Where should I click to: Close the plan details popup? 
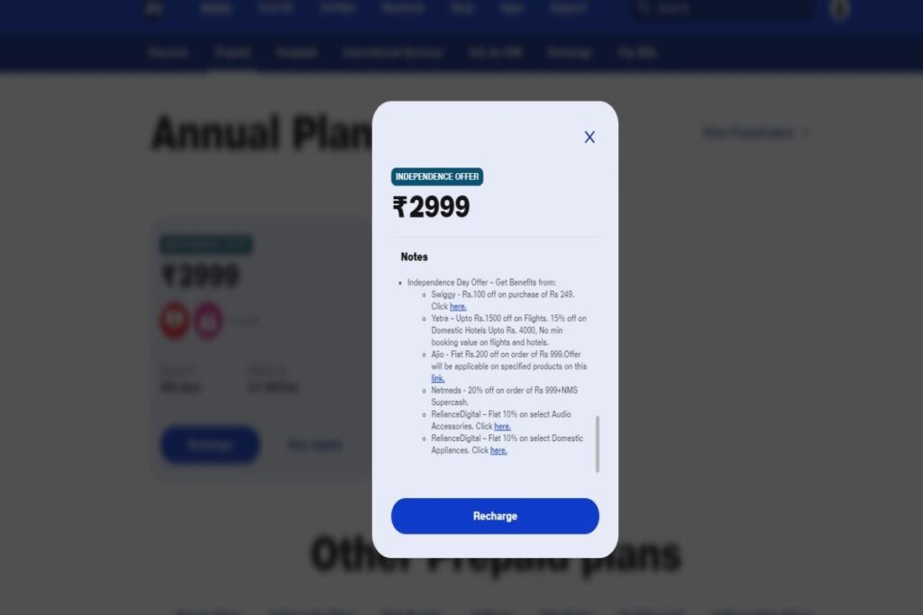589,137
